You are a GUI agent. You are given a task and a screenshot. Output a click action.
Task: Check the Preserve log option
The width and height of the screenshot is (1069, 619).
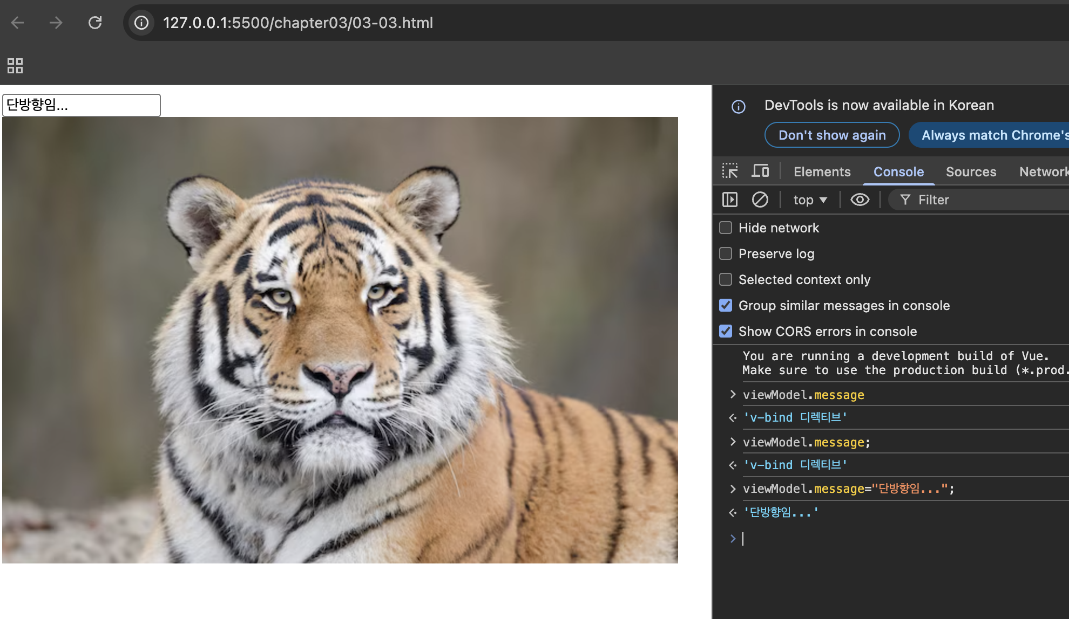pos(726,253)
